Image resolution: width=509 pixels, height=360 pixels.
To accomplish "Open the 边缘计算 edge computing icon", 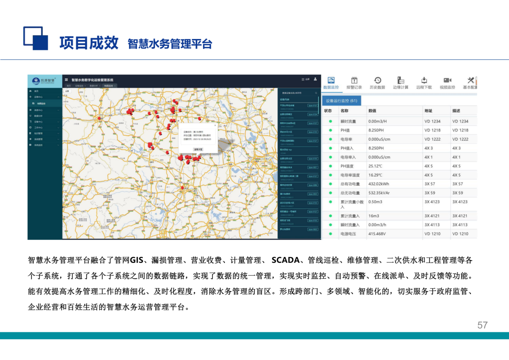I will 400,80.
